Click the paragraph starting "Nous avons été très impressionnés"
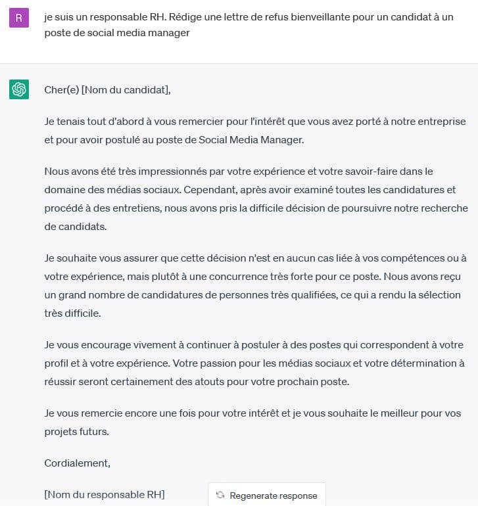The height and width of the screenshot is (506, 478). click(x=256, y=198)
